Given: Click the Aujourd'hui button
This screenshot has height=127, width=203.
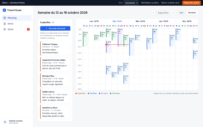Looking at the screenshot, I should coord(163,13).
